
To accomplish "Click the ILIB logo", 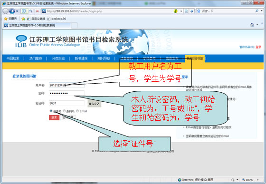I will pos(21,41).
